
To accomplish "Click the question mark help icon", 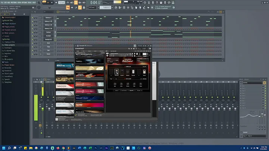I will pos(157,3).
